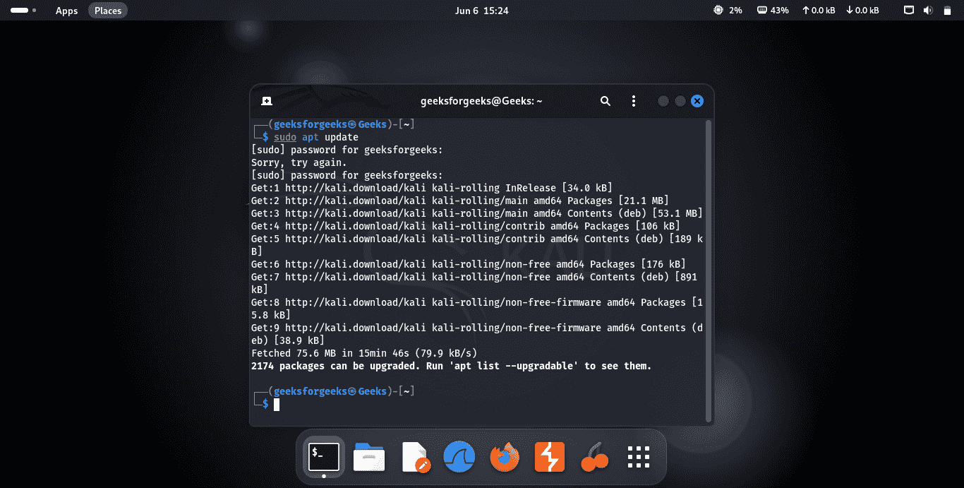View the network upload speed indicator
Screen dimensions: 964x488
[818, 11]
